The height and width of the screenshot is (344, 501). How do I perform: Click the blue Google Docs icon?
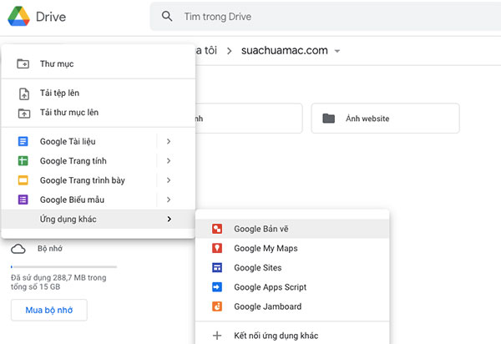pyautogui.click(x=23, y=141)
